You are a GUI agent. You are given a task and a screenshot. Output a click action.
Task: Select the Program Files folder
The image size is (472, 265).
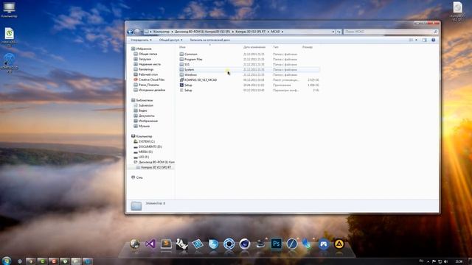(193, 59)
